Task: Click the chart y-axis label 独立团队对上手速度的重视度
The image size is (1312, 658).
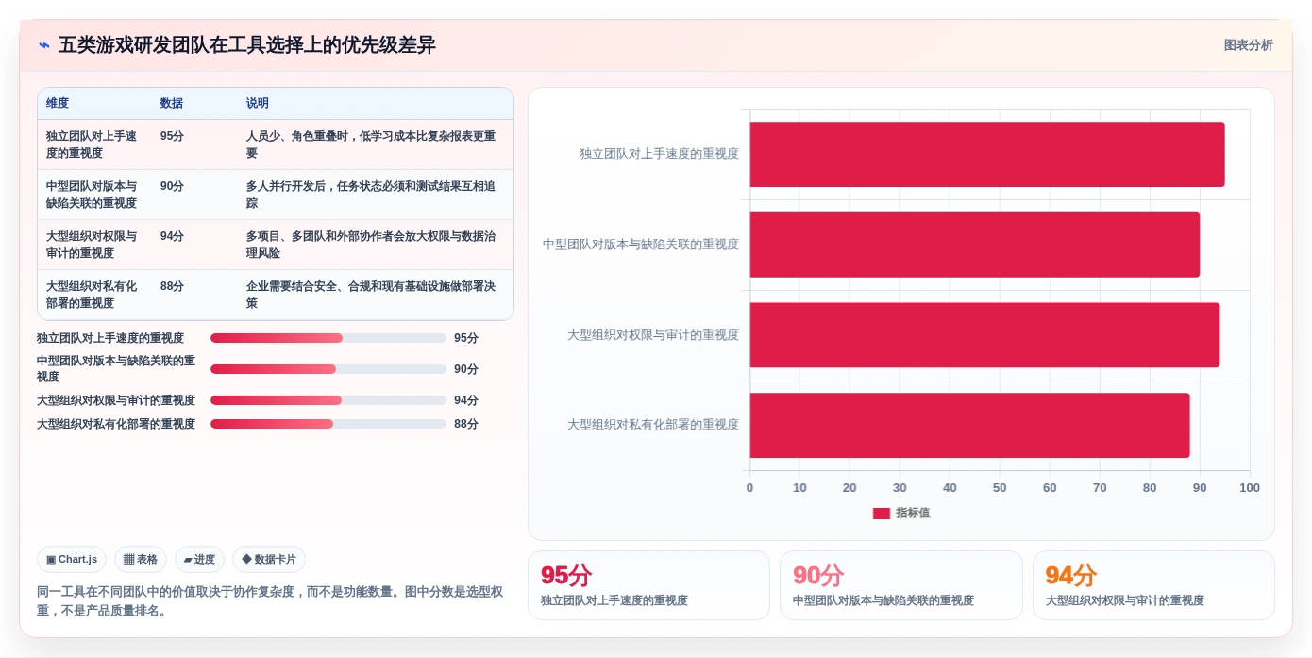Action: click(x=659, y=154)
